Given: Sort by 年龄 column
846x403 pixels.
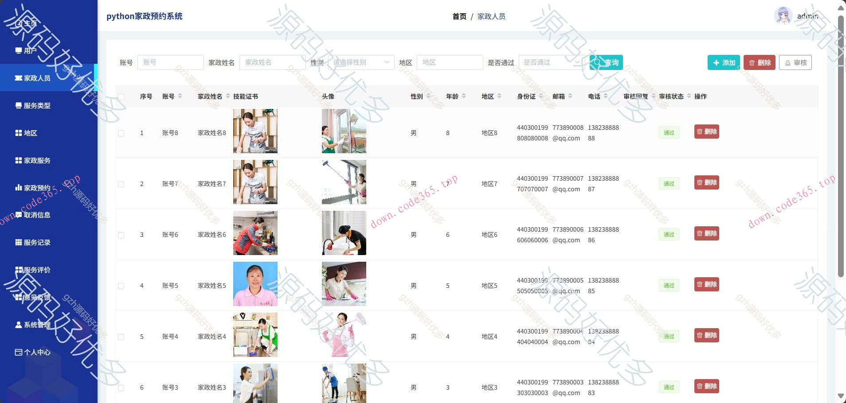Looking at the screenshot, I should (x=464, y=96).
